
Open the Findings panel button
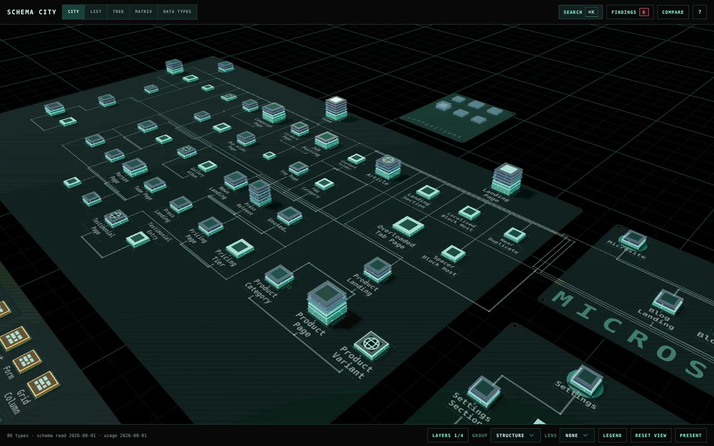coord(630,12)
